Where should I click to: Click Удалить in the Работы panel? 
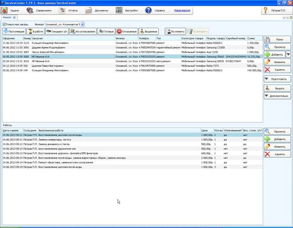click(277, 154)
